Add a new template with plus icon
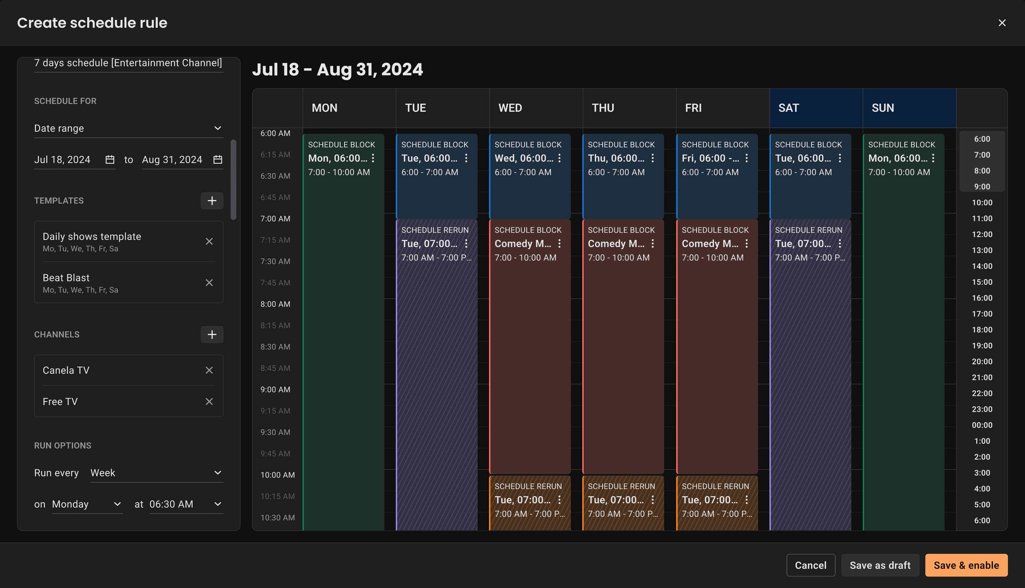1025x588 pixels. [x=212, y=201]
